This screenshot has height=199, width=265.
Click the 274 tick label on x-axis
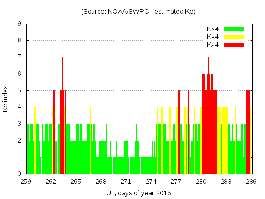[x=152, y=182]
